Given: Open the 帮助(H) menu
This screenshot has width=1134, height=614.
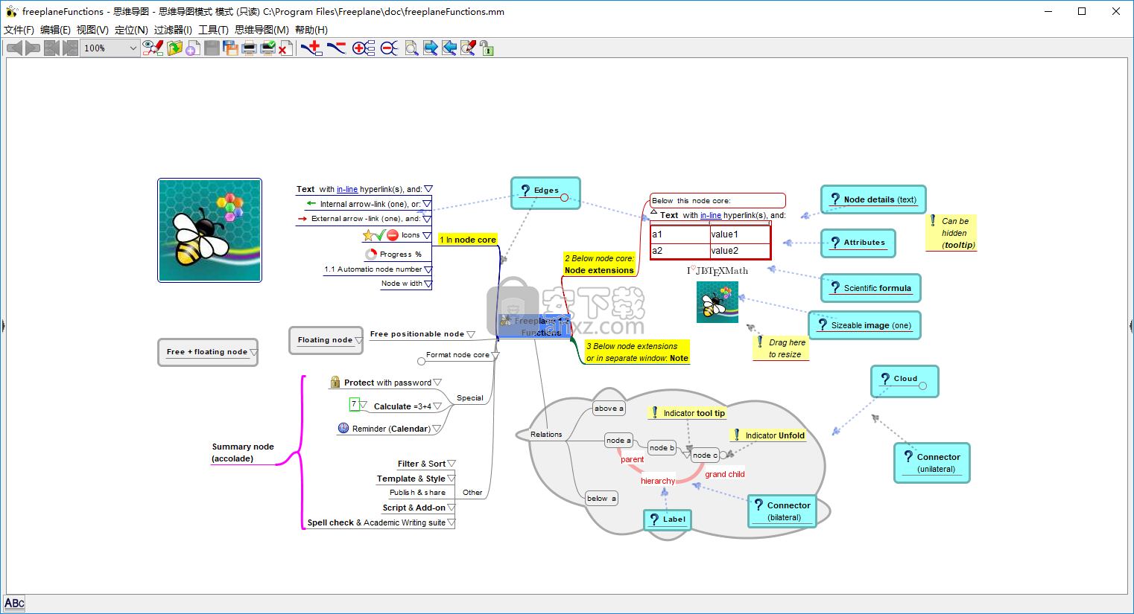Looking at the screenshot, I should pos(311,30).
